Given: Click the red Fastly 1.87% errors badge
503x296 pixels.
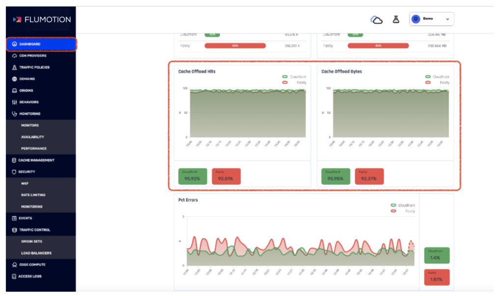Looking at the screenshot, I should 437,277.
